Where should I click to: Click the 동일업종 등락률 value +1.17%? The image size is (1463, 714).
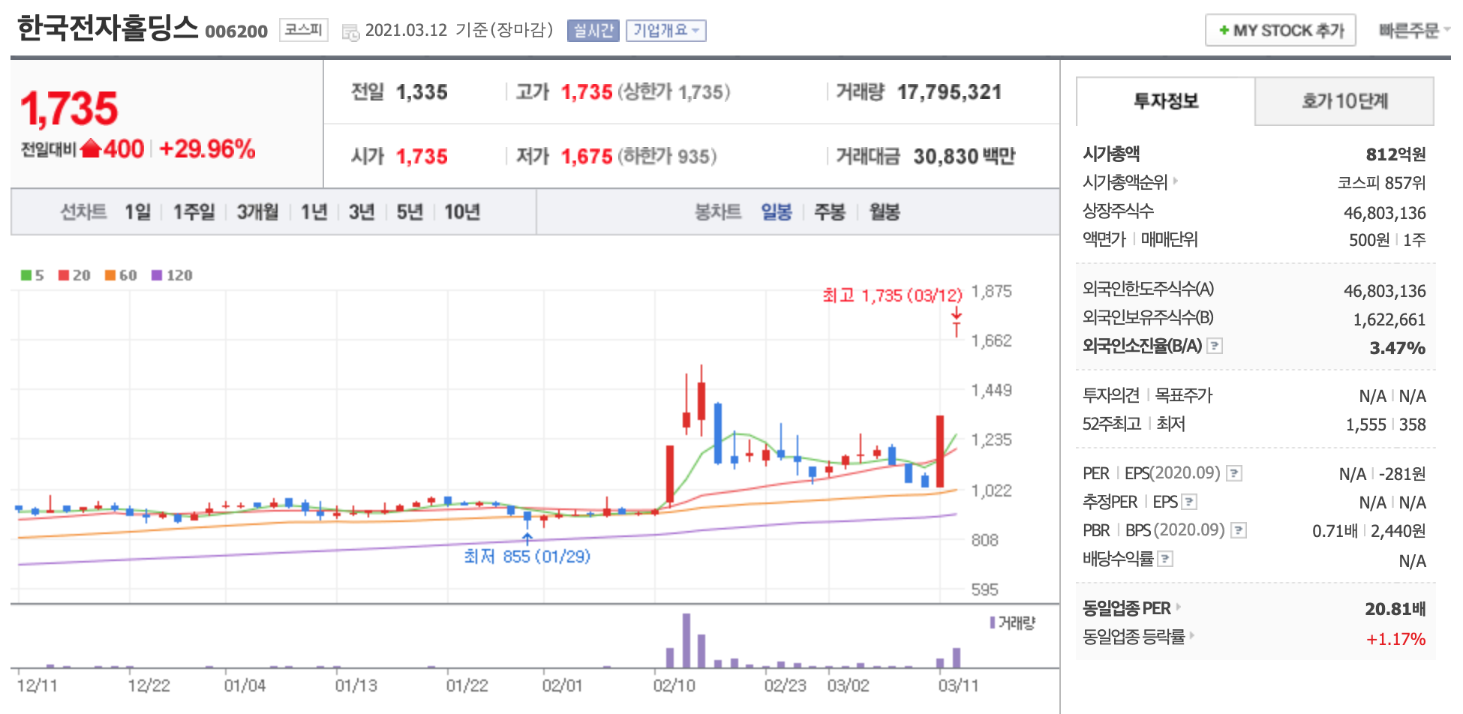point(1395,639)
